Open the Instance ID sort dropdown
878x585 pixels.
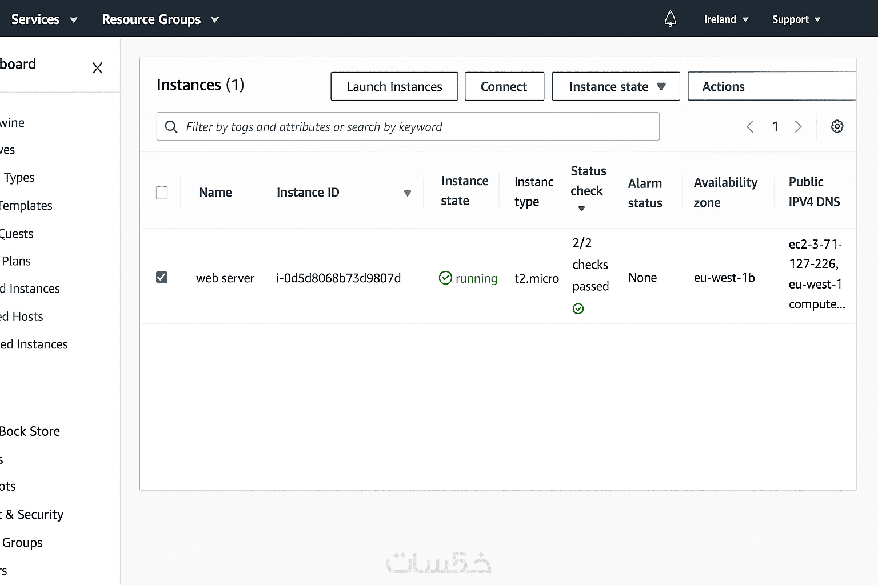[408, 193]
